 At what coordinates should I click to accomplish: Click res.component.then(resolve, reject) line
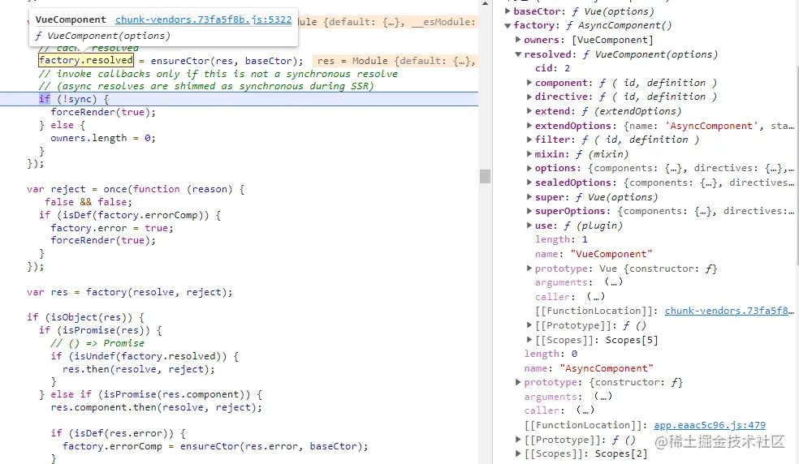tap(157, 407)
